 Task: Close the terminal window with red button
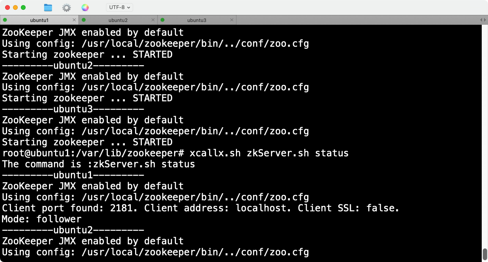(x=7, y=7)
